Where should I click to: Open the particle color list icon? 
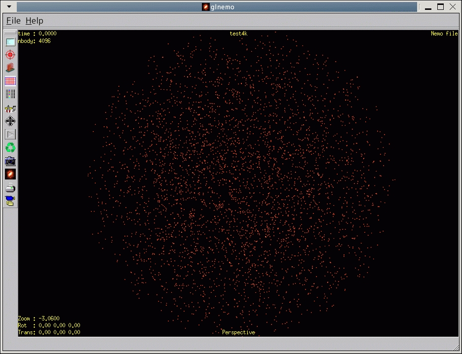point(10,94)
